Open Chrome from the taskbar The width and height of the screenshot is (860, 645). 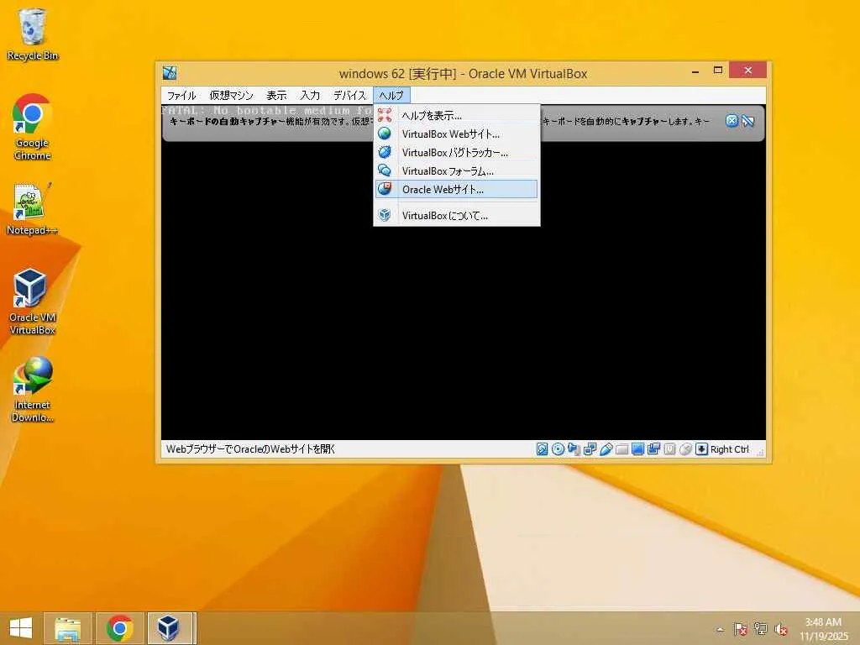[119, 628]
